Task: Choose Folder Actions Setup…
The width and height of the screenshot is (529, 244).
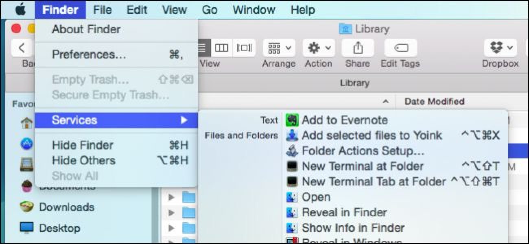Action: [363, 151]
